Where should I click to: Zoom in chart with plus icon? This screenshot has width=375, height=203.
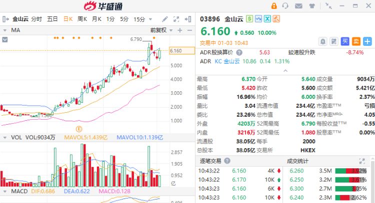(x=180, y=30)
